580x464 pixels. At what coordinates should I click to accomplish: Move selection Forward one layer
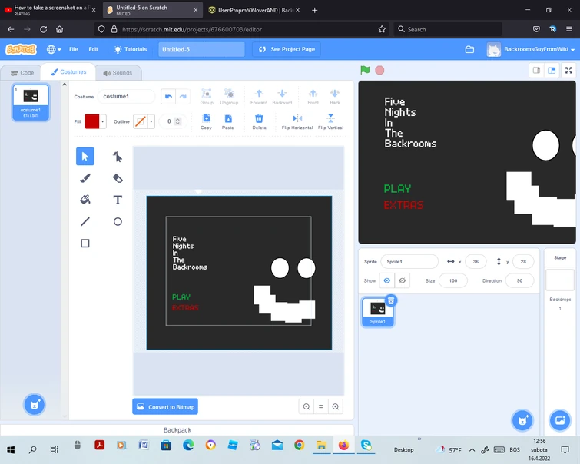pos(259,97)
